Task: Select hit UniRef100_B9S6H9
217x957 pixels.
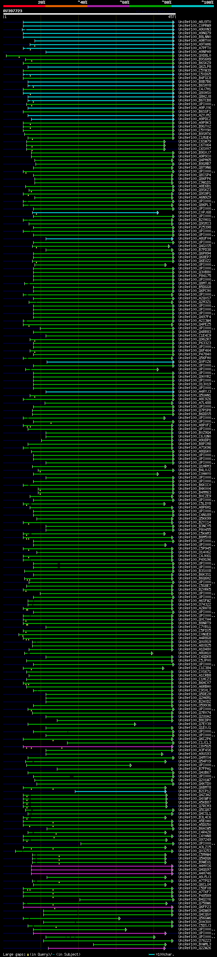Action: tap(195, 59)
